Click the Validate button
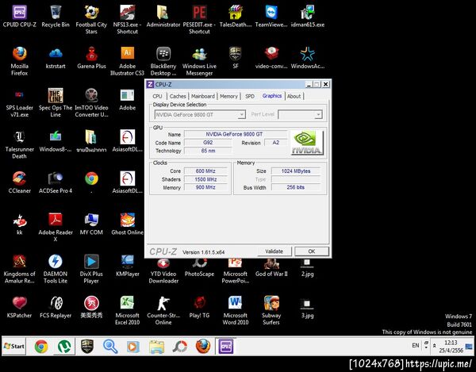 (274, 251)
